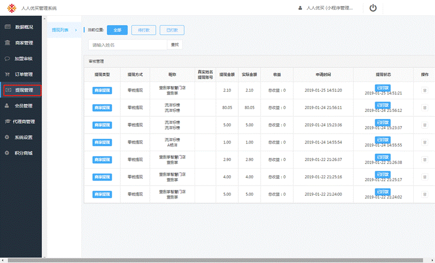The height and width of the screenshot is (263, 435).
Task: Click 商家提现 tag in the 1.00 row
Action: click(102, 142)
